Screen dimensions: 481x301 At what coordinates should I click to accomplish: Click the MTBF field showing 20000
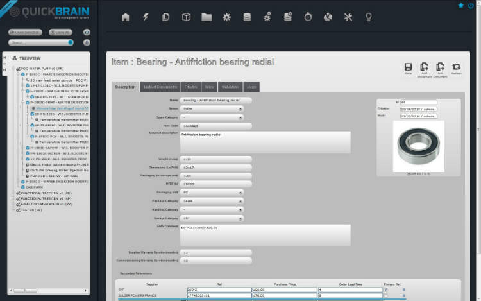click(x=216, y=184)
